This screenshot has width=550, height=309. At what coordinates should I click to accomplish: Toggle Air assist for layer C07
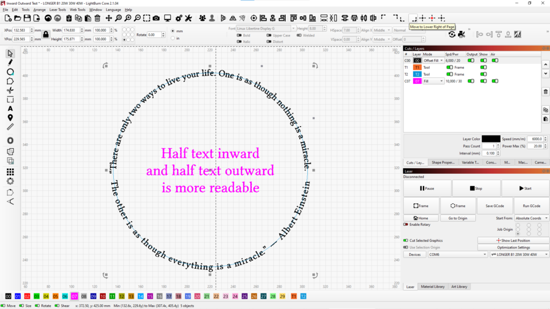(495, 82)
